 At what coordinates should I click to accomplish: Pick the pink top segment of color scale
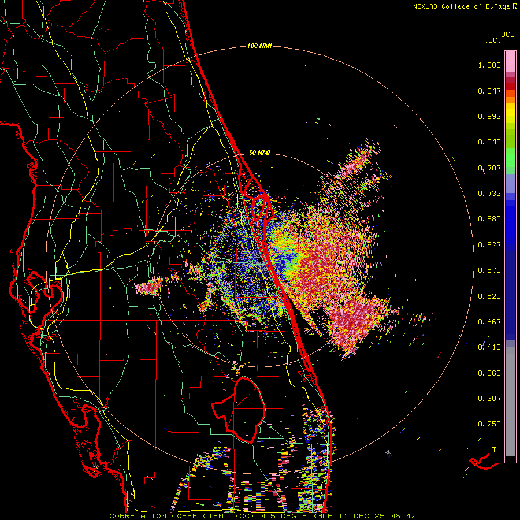click(x=510, y=62)
